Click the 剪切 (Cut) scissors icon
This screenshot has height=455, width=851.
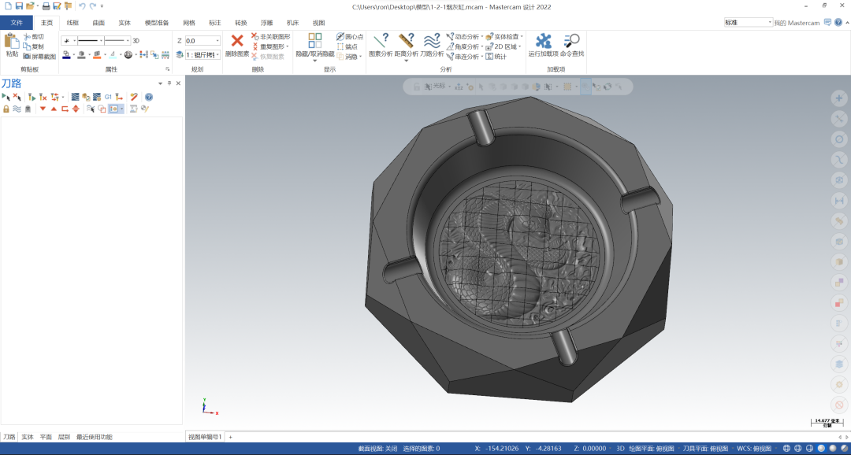[27, 36]
